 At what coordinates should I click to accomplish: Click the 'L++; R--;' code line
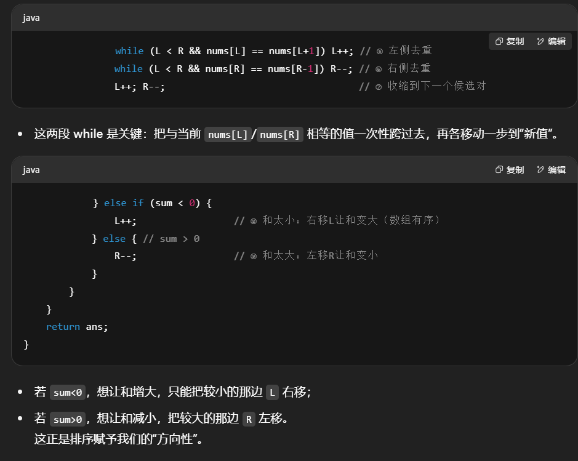(139, 86)
